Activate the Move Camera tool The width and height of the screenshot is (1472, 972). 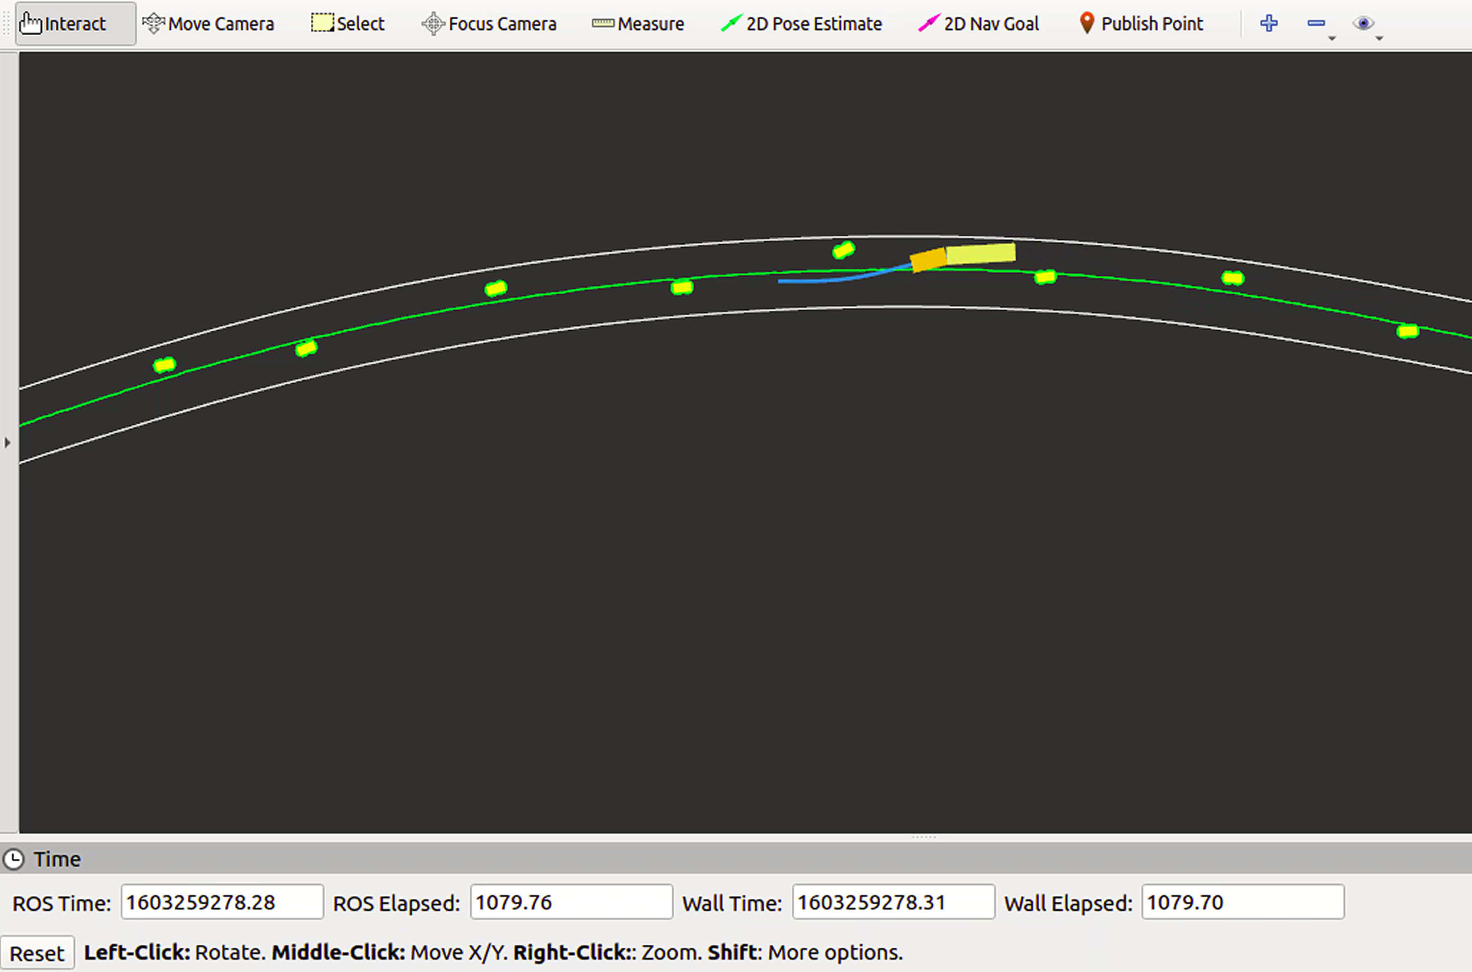tap(208, 24)
